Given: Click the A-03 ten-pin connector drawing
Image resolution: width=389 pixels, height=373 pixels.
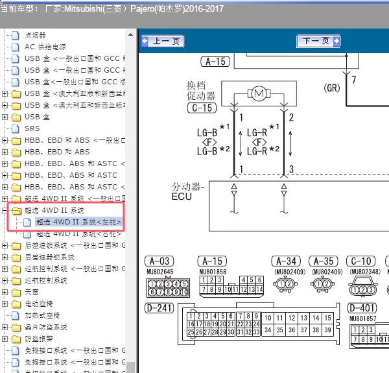Looking at the screenshot, I should (x=168, y=287).
